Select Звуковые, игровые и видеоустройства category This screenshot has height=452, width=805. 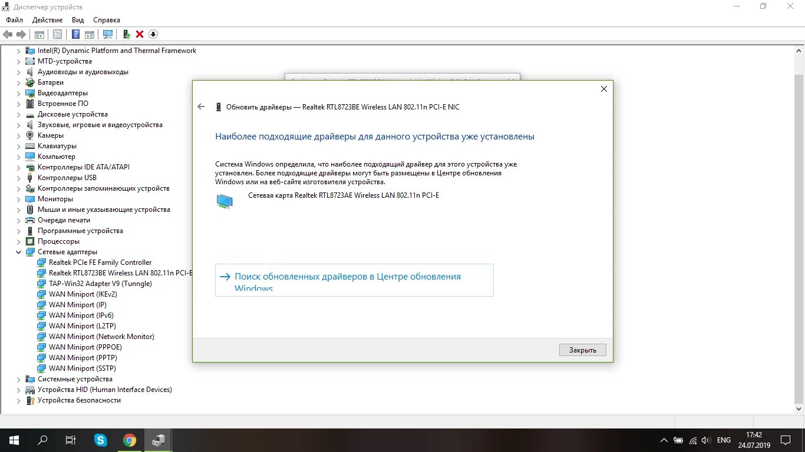100,125
